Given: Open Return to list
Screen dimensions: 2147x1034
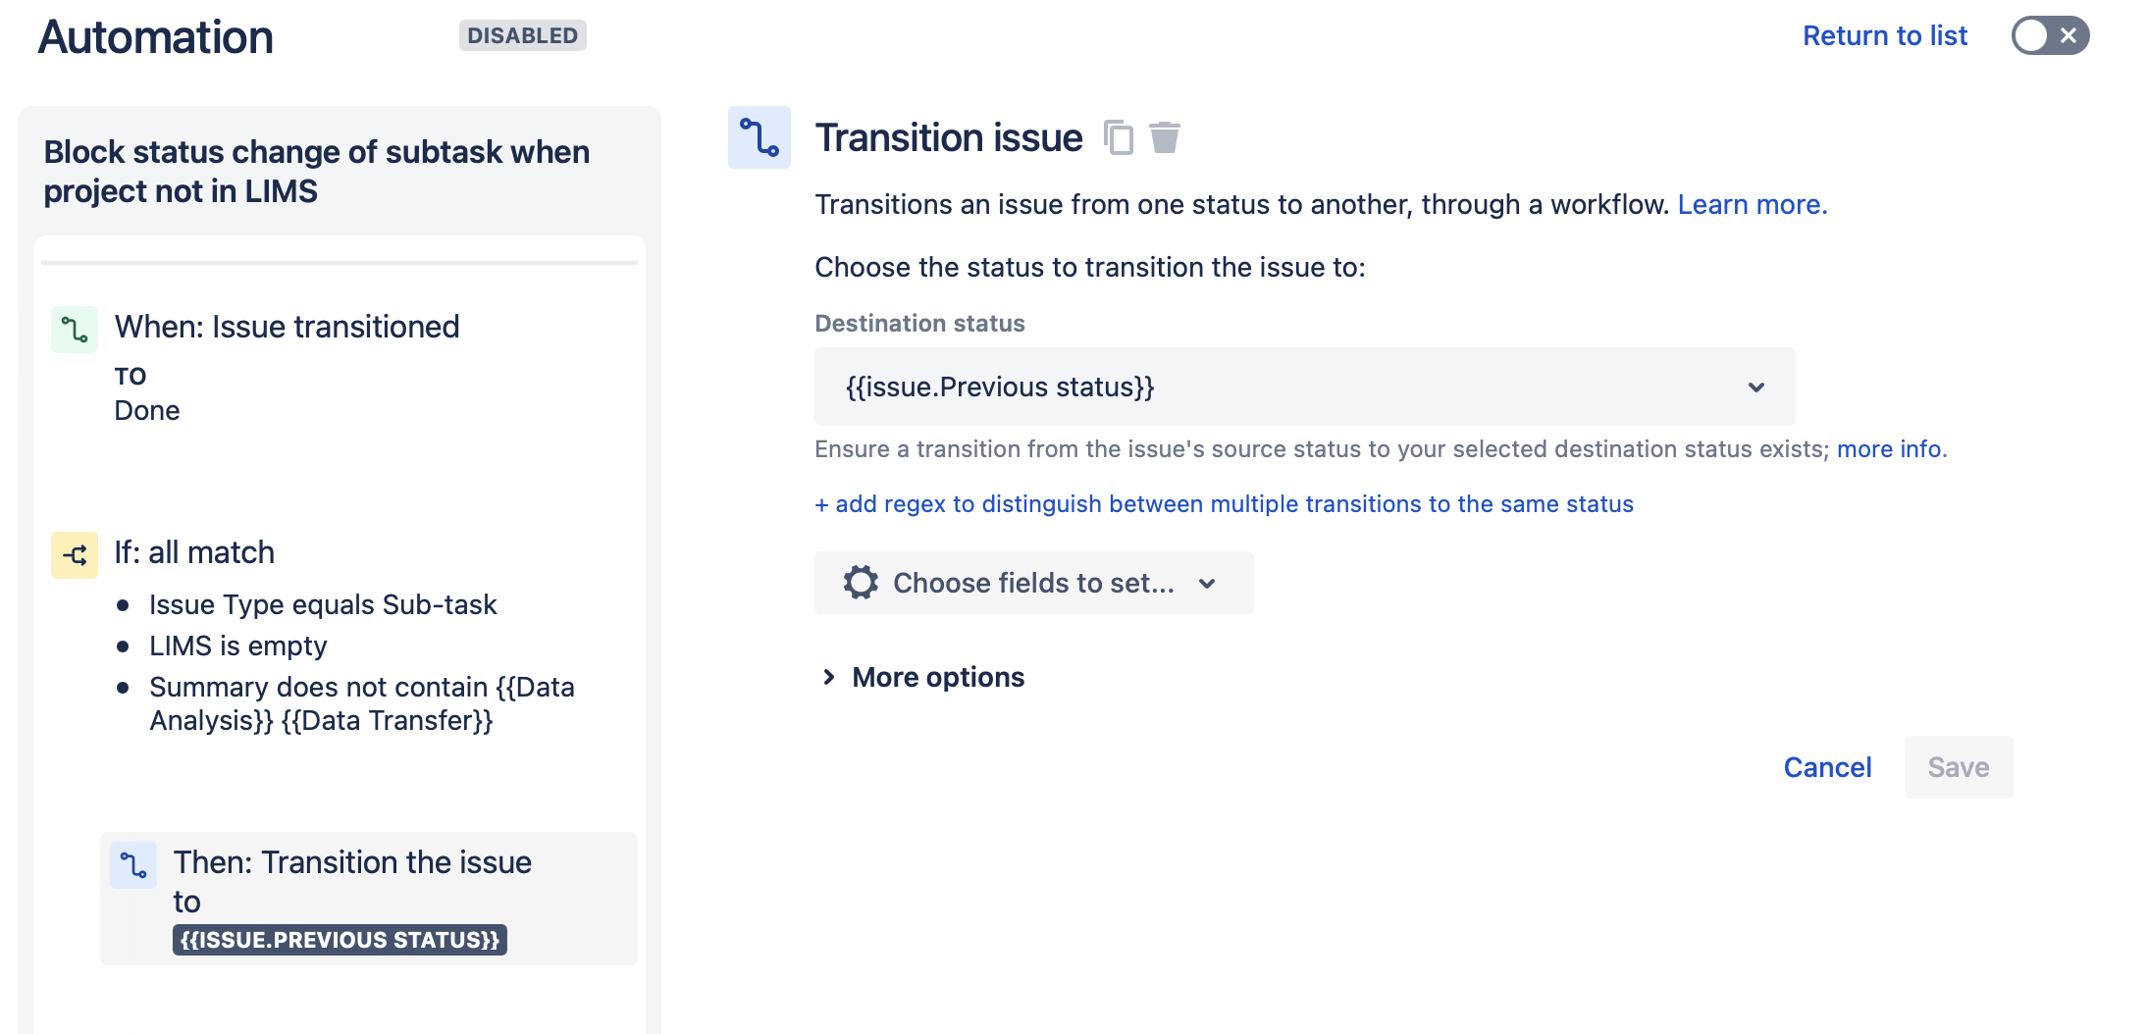Looking at the screenshot, I should [x=1884, y=35].
